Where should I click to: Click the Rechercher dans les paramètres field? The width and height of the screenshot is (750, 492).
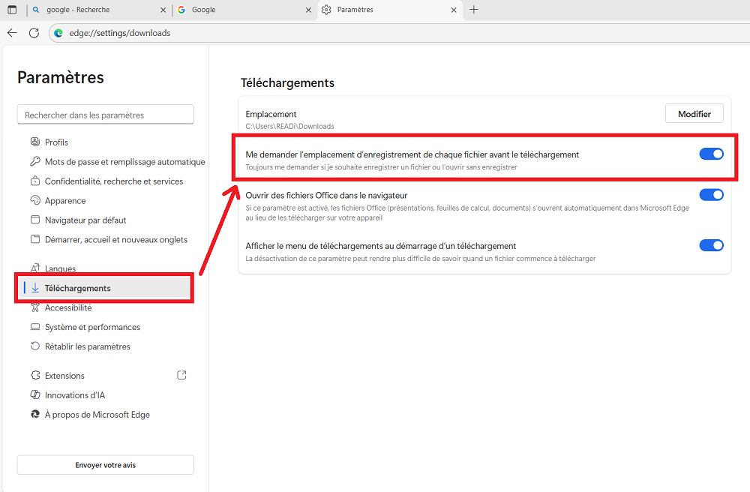coord(105,115)
